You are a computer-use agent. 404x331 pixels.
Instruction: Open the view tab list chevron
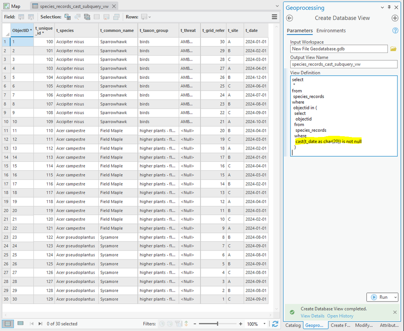pyautogui.click(x=277, y=6)
